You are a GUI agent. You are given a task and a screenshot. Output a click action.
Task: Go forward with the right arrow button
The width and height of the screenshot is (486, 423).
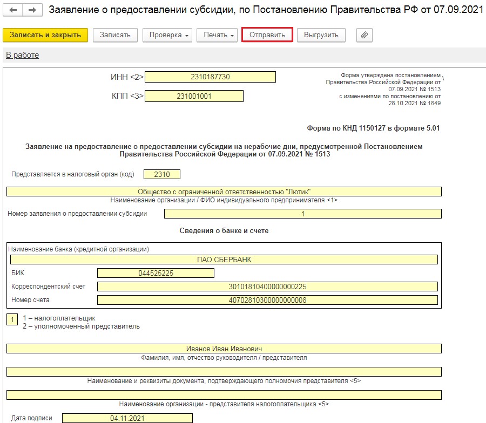tap(32, 10)
